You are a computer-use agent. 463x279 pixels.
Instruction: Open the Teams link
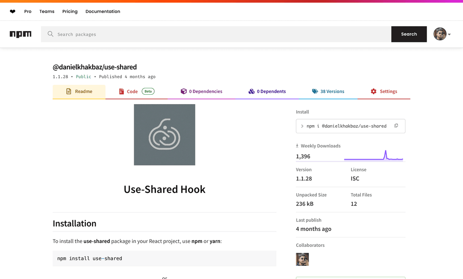(47, 12)
